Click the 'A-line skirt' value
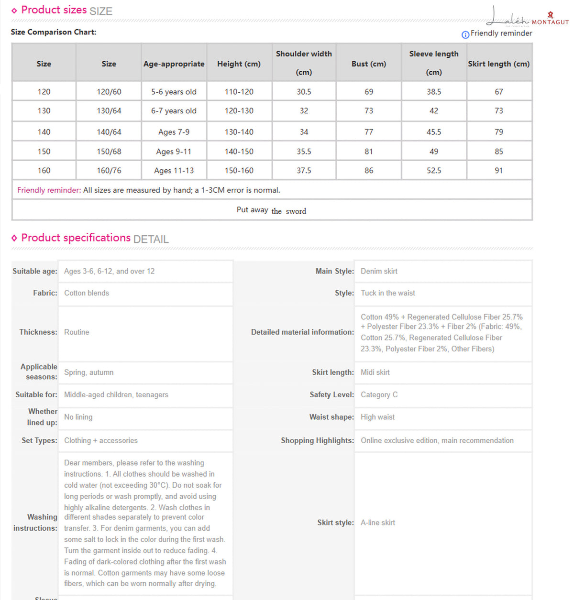 pos(378,523)
